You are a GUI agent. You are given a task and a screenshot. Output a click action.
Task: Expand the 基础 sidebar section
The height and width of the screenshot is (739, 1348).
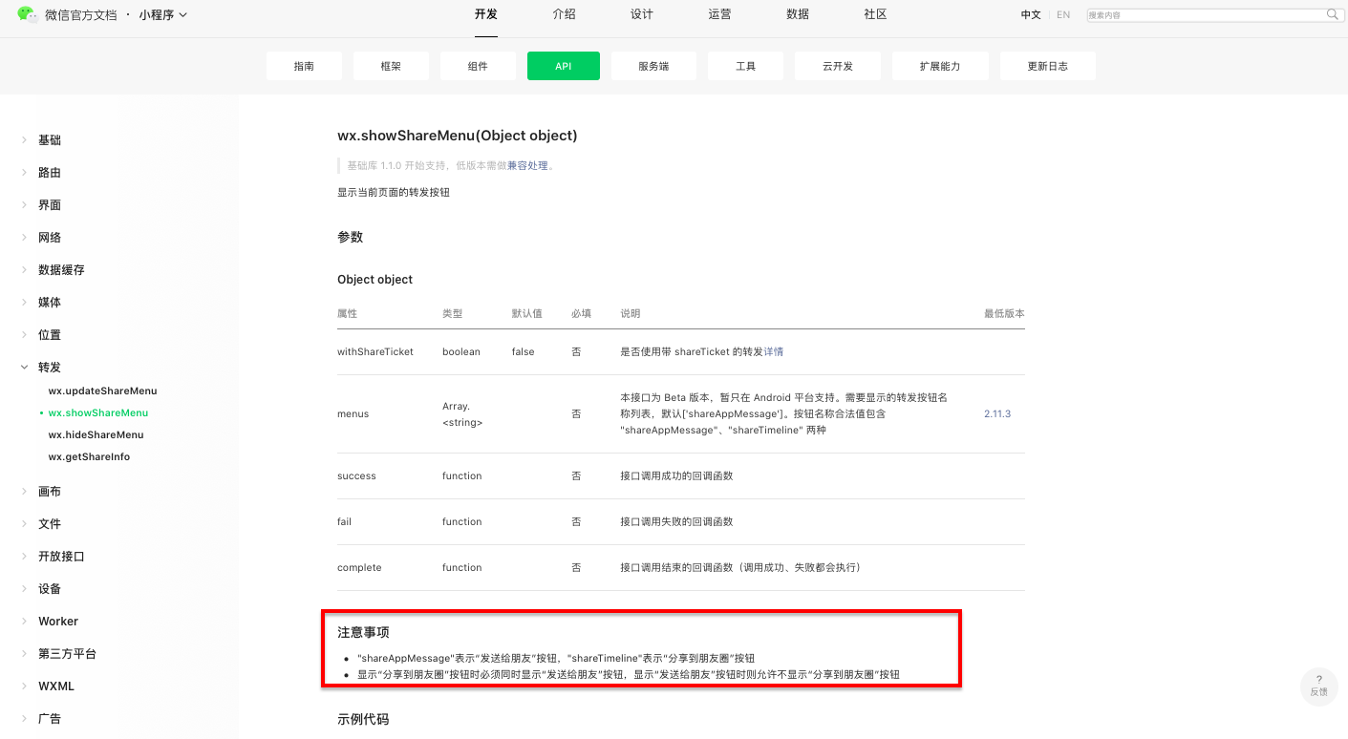(x=50, y=140)
